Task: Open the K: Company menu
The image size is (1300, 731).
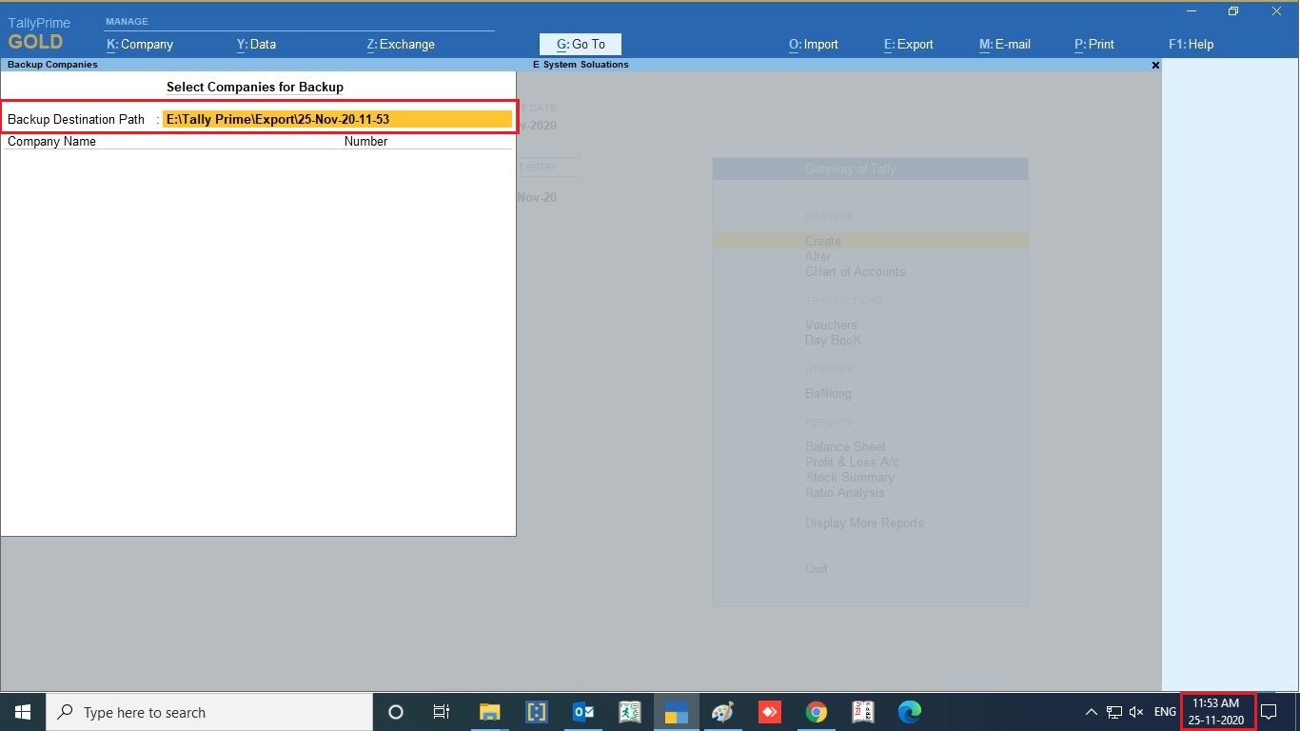Action: pyautogui.click(x=140, y=44)
